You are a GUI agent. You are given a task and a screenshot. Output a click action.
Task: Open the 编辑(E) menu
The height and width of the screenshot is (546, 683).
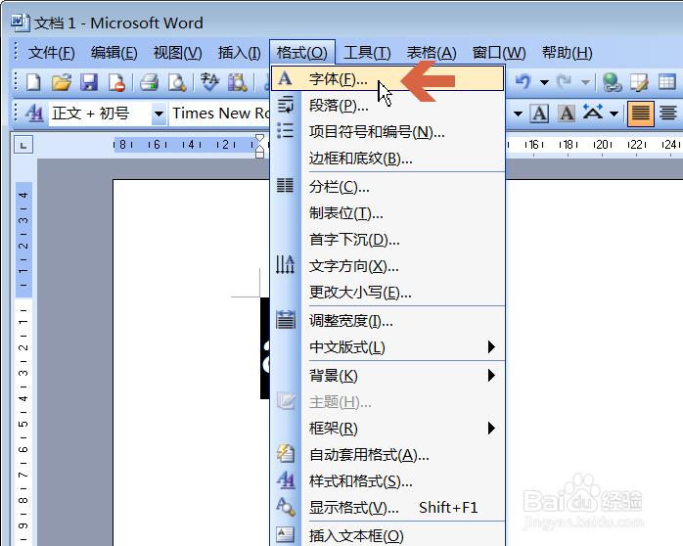[x=114, y=53]
